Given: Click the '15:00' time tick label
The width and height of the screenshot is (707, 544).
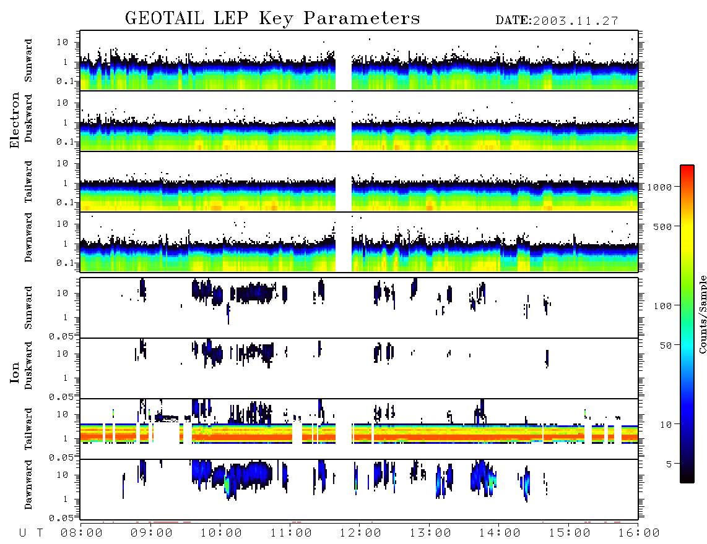Looking at the screenshot, I should (570, 533).
